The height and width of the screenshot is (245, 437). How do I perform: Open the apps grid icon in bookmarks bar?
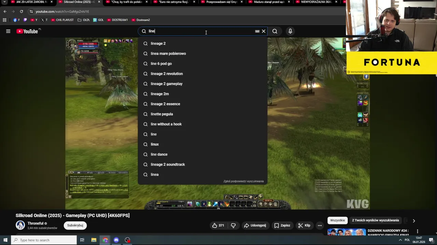tap(4, 20)
